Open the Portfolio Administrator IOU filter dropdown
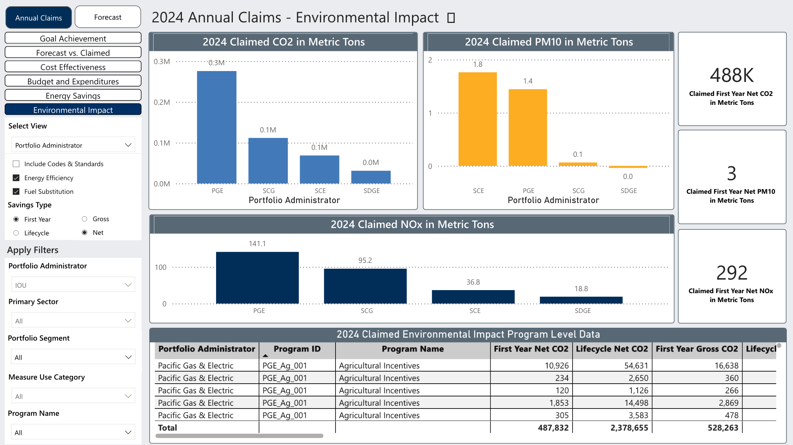Viewport: 793px width, 445px height. click(73, 285)
